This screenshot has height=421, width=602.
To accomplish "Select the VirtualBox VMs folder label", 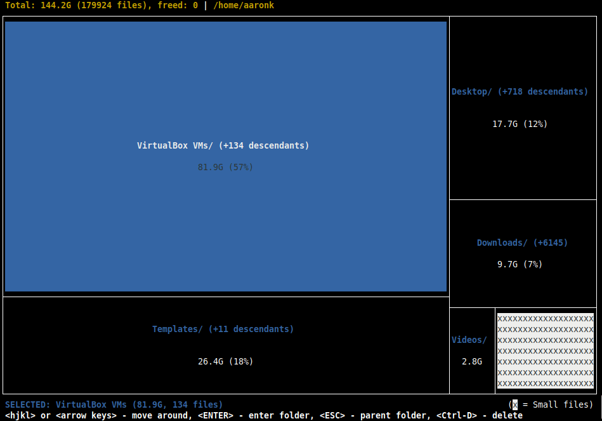I will 223,145.
